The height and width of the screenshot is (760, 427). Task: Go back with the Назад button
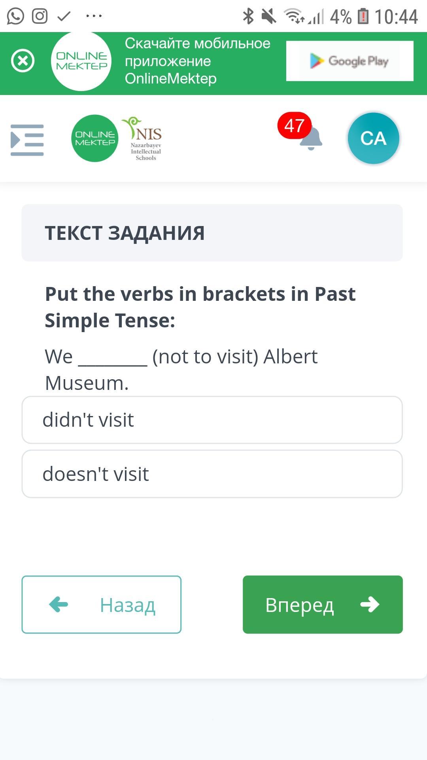coord(101,604)
